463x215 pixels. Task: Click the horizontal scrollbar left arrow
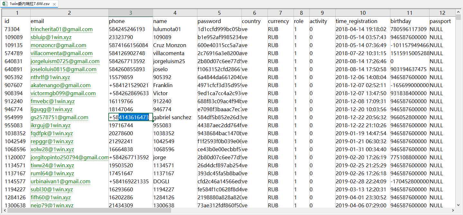[x=5, y=211]
